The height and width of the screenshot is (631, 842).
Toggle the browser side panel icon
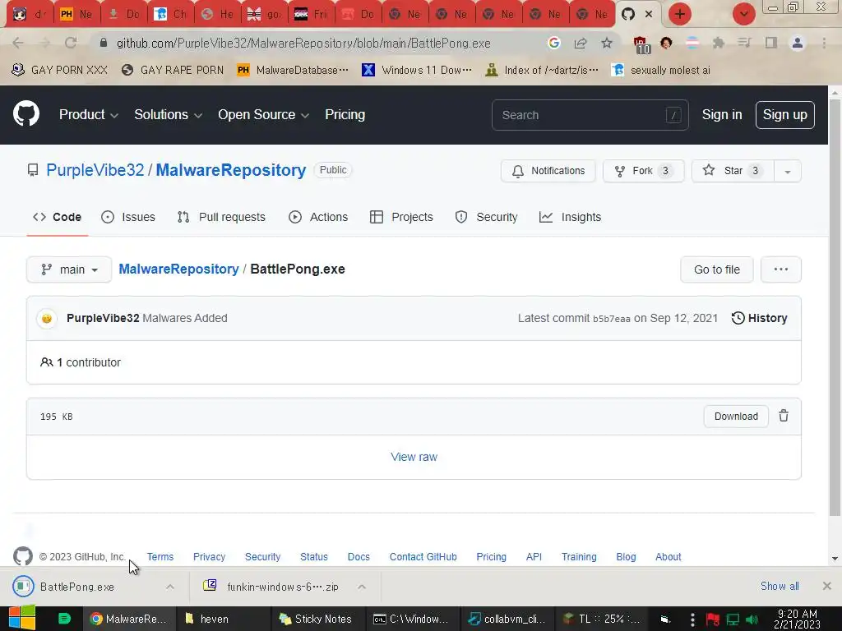[771, 43]
